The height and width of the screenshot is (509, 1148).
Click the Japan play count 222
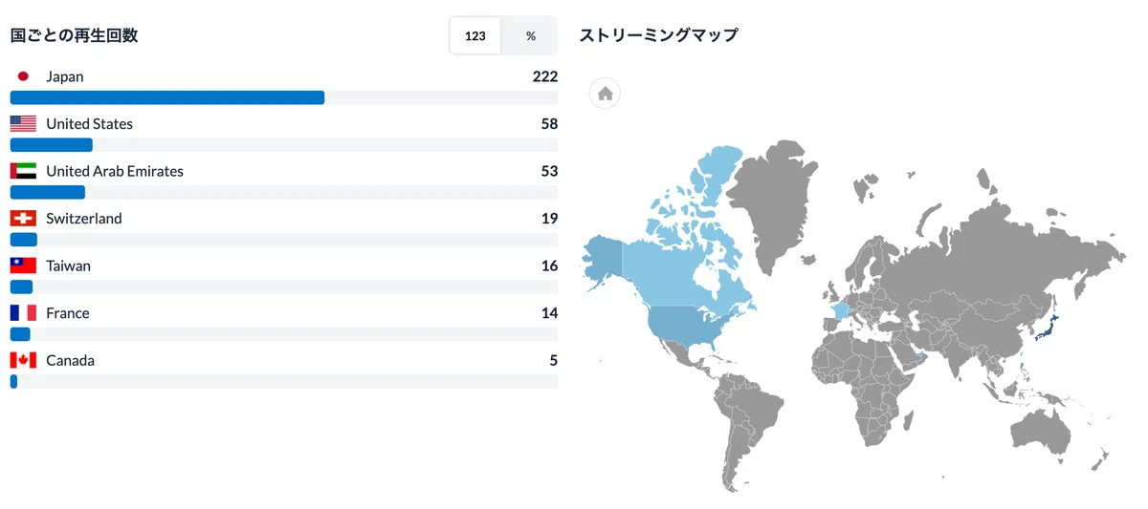pos(545,76)
